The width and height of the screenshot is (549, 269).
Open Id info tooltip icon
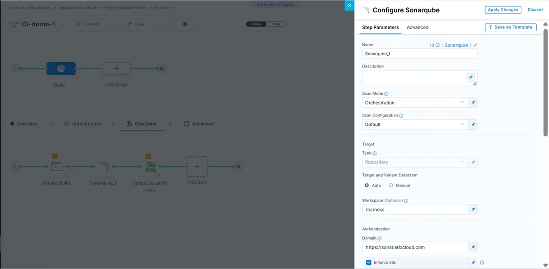pyautogui.click(x=438, y=45)
